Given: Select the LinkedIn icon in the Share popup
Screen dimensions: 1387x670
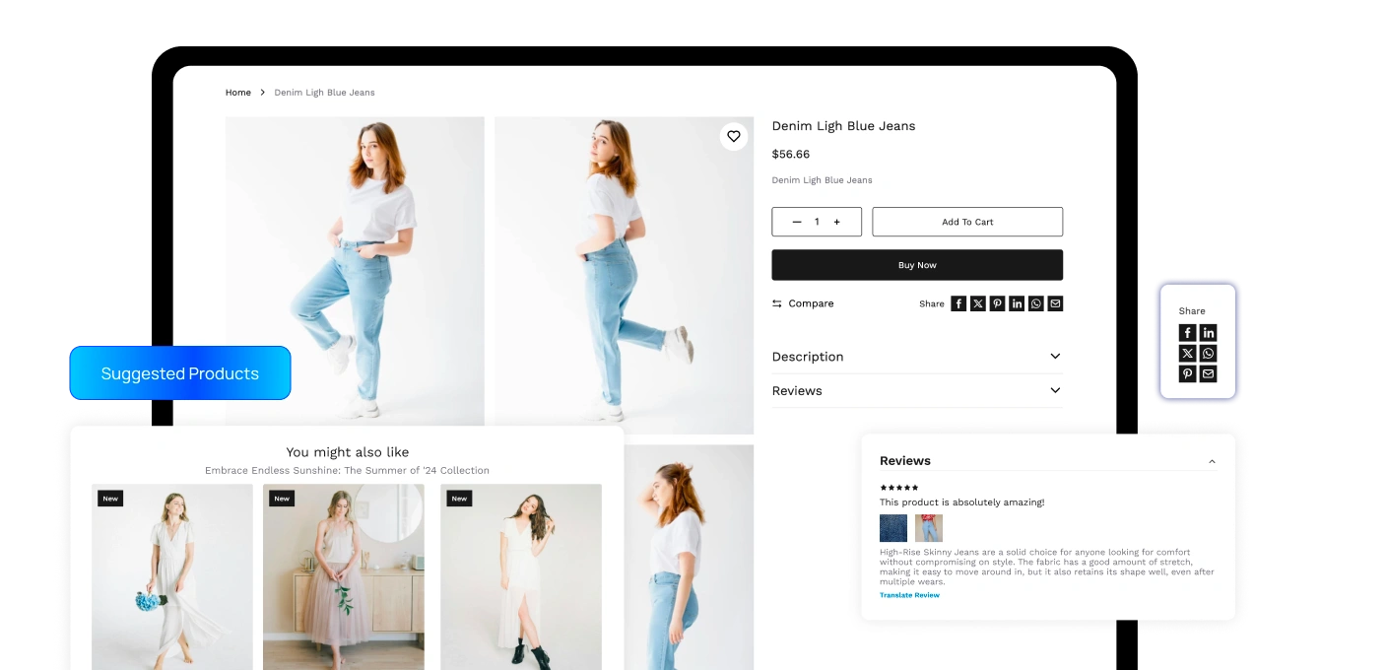Looking at the screenshot, I should (1209, 333).
